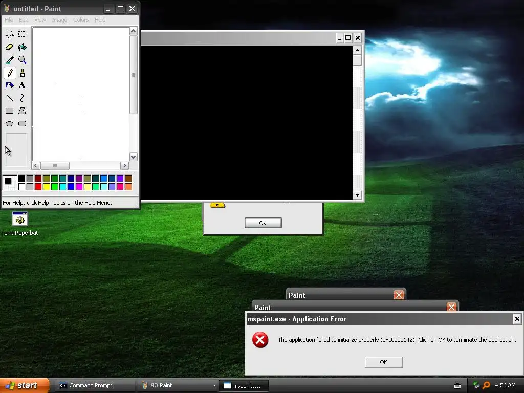Click Paint's horizontal scrollbar thumb

pos(55,165)
